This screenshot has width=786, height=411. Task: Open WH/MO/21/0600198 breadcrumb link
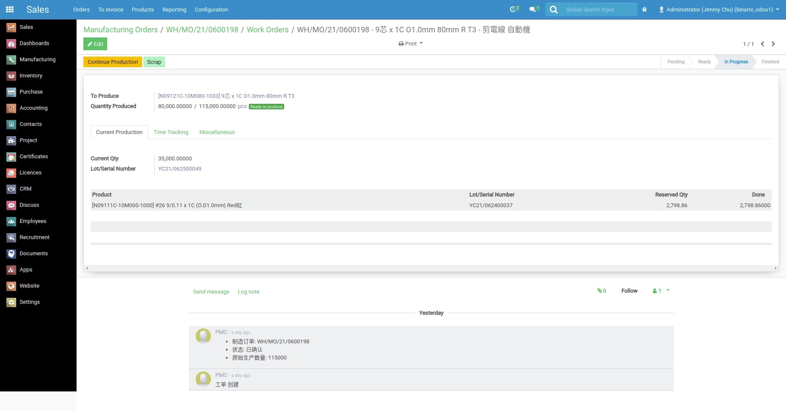click(x=202, y=29)
